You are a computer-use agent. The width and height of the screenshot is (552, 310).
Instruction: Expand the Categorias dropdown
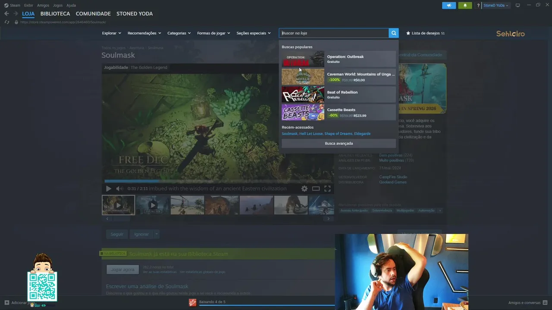pos(179,33)
